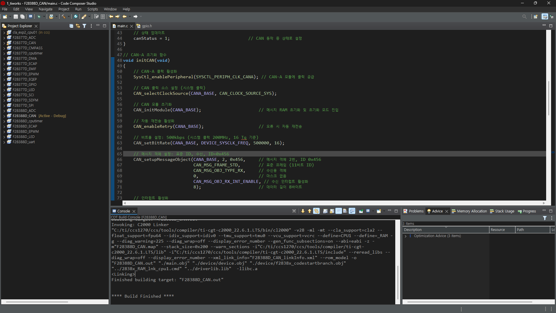The image size is (556, 313).
Task: Toggle show console when output changes
Action: coord(352,211)
